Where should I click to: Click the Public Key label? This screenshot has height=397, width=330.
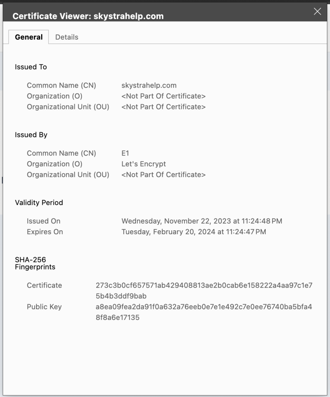[x=44, y=307]
